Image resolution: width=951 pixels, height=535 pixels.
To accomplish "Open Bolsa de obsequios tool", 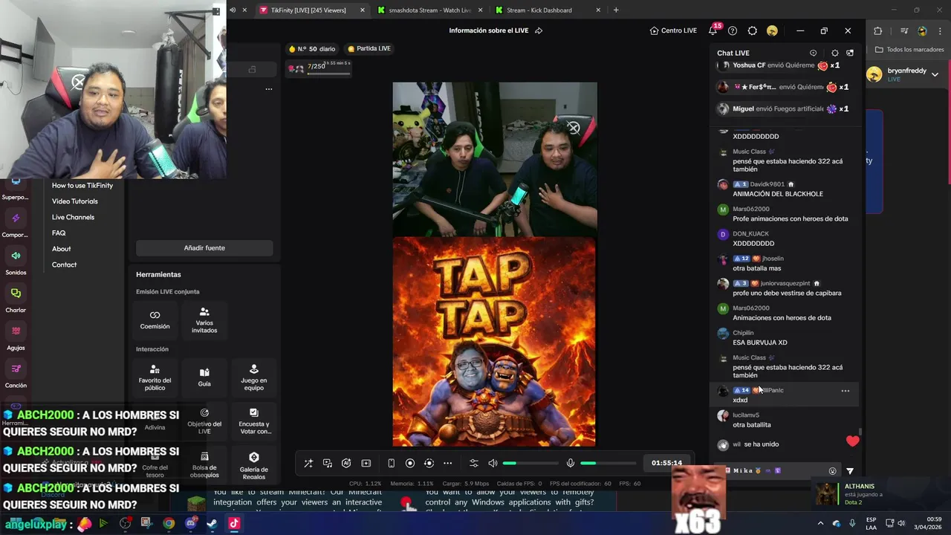I will pos(204,465).
